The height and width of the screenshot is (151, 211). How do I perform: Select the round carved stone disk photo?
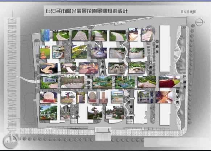pyautogui.click(x=92, y=97)
